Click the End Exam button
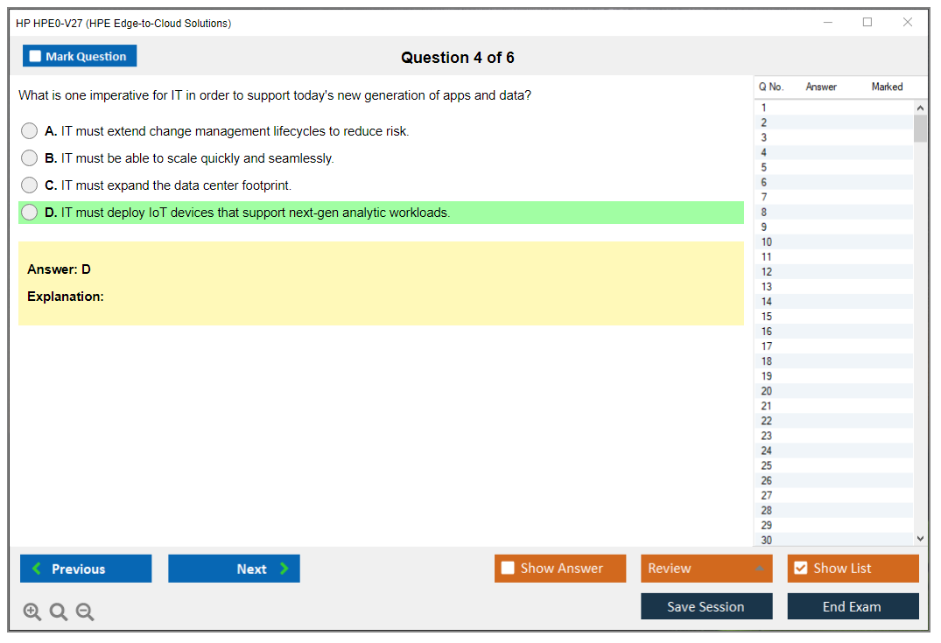941x643 pixels. click(x=853, y=606)
